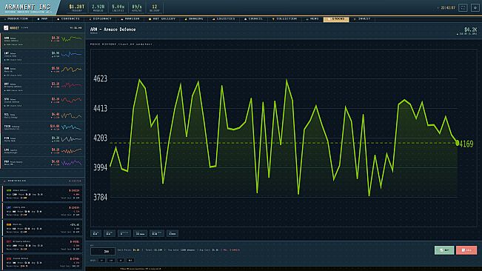Select the LMT stock row
Screen dimensions: 482x271
[x=42, y=56]
